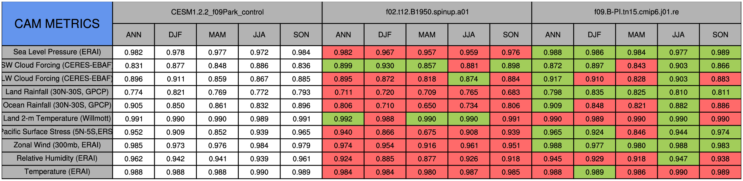Click the green cell showing 0.825
Image resolution: width=743 pixels, height=181 pixels.
tap(636, 92)
